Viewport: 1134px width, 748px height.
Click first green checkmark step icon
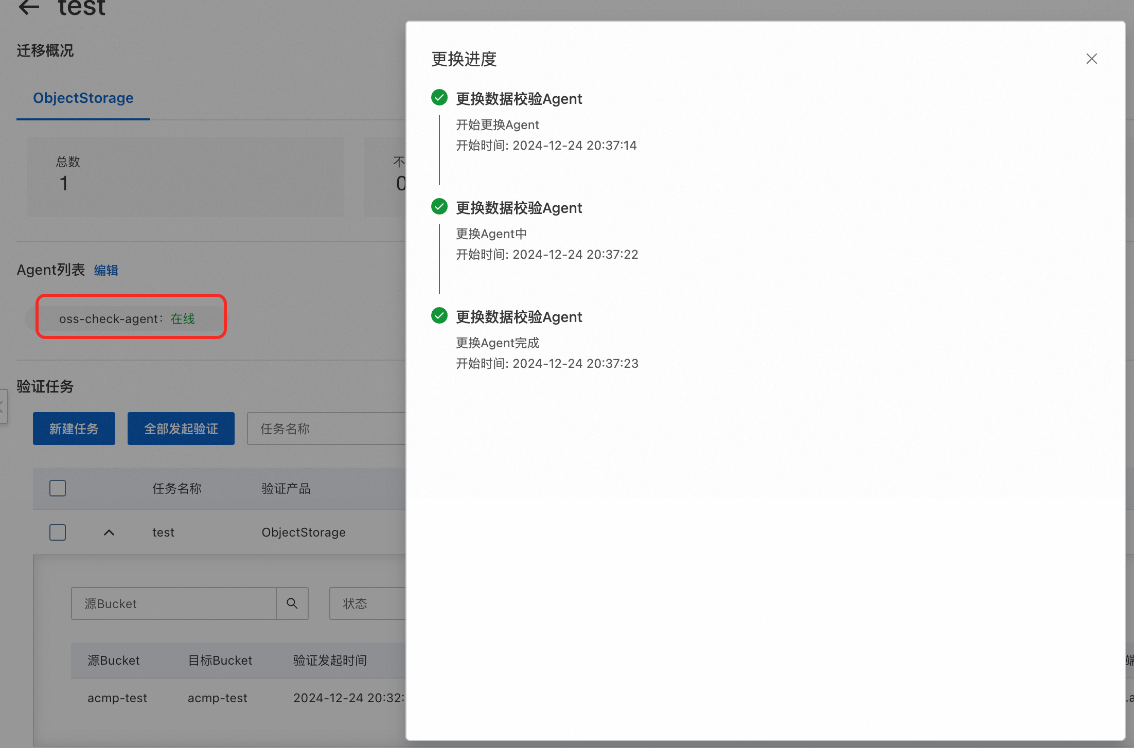click(x=439, y=98)
